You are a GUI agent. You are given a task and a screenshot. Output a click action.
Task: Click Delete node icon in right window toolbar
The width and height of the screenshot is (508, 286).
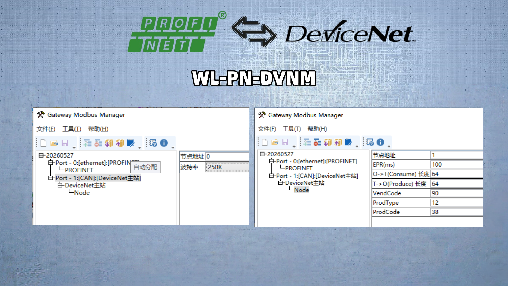coord(317,142)
